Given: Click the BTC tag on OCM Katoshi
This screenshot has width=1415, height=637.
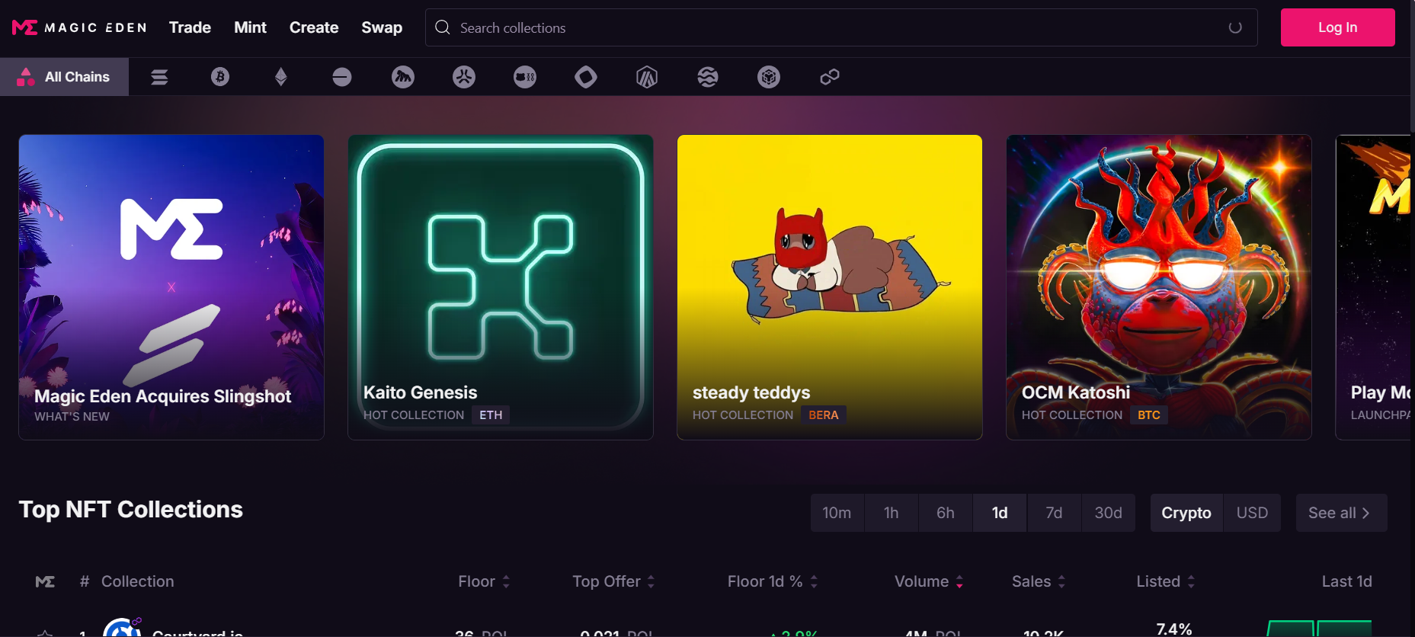Looking at the screenshot, I should 1149,415.
